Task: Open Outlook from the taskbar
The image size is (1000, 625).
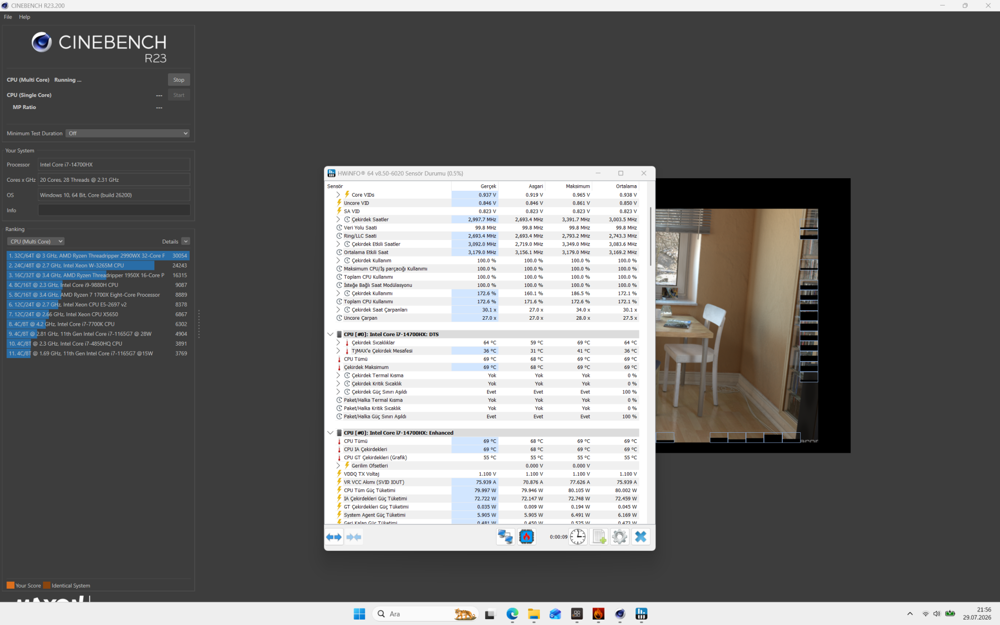Action: pyautogui.click(x=555, y=614)
